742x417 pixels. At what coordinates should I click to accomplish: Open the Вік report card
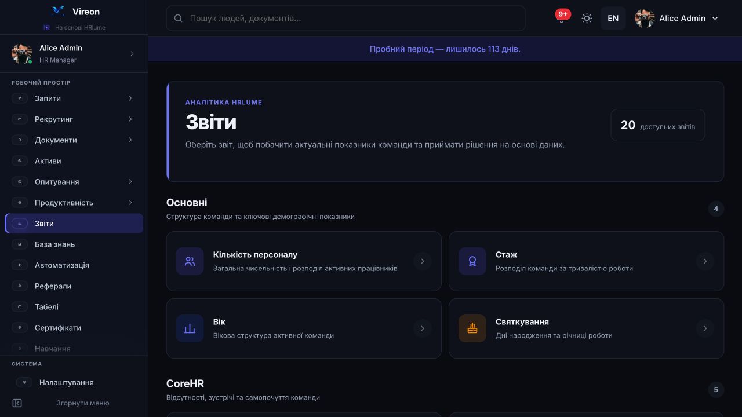click(304, 328)
